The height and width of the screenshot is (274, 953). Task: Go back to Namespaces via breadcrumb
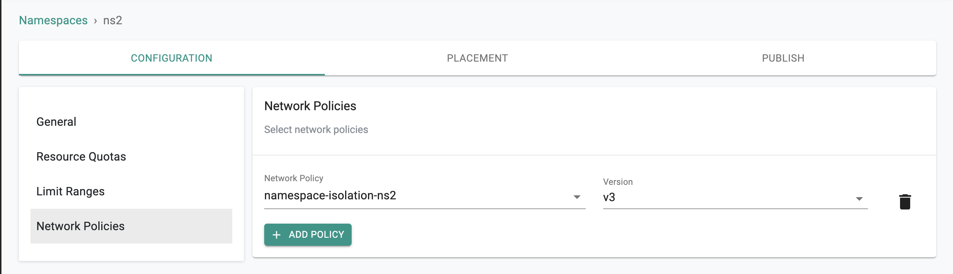53,20
